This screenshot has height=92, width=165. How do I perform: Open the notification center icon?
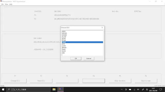point(161,89)
